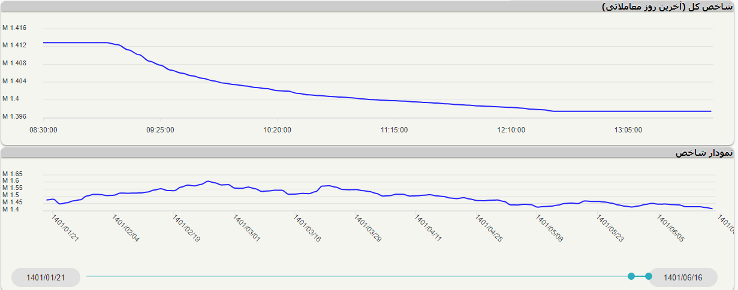Viewport: 738px width, 290px height.
Task: Select the 13:05:00 time axis label
Action: click(x=628, y=129)
